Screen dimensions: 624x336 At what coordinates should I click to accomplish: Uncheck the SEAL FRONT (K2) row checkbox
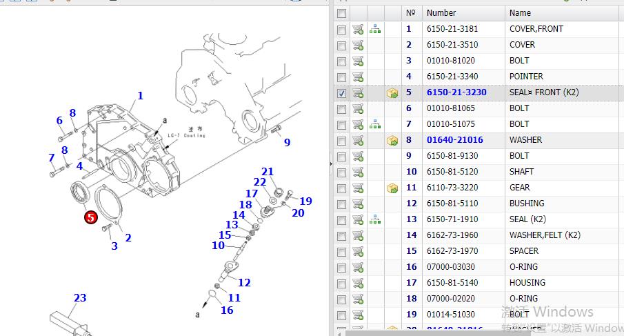coord(342,92)
